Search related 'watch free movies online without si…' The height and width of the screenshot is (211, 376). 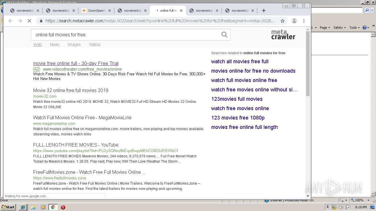tap(254, 90)
